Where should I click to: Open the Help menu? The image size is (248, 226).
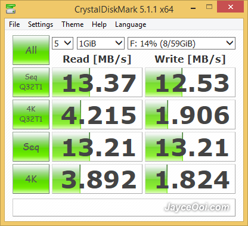pos(99,24)
